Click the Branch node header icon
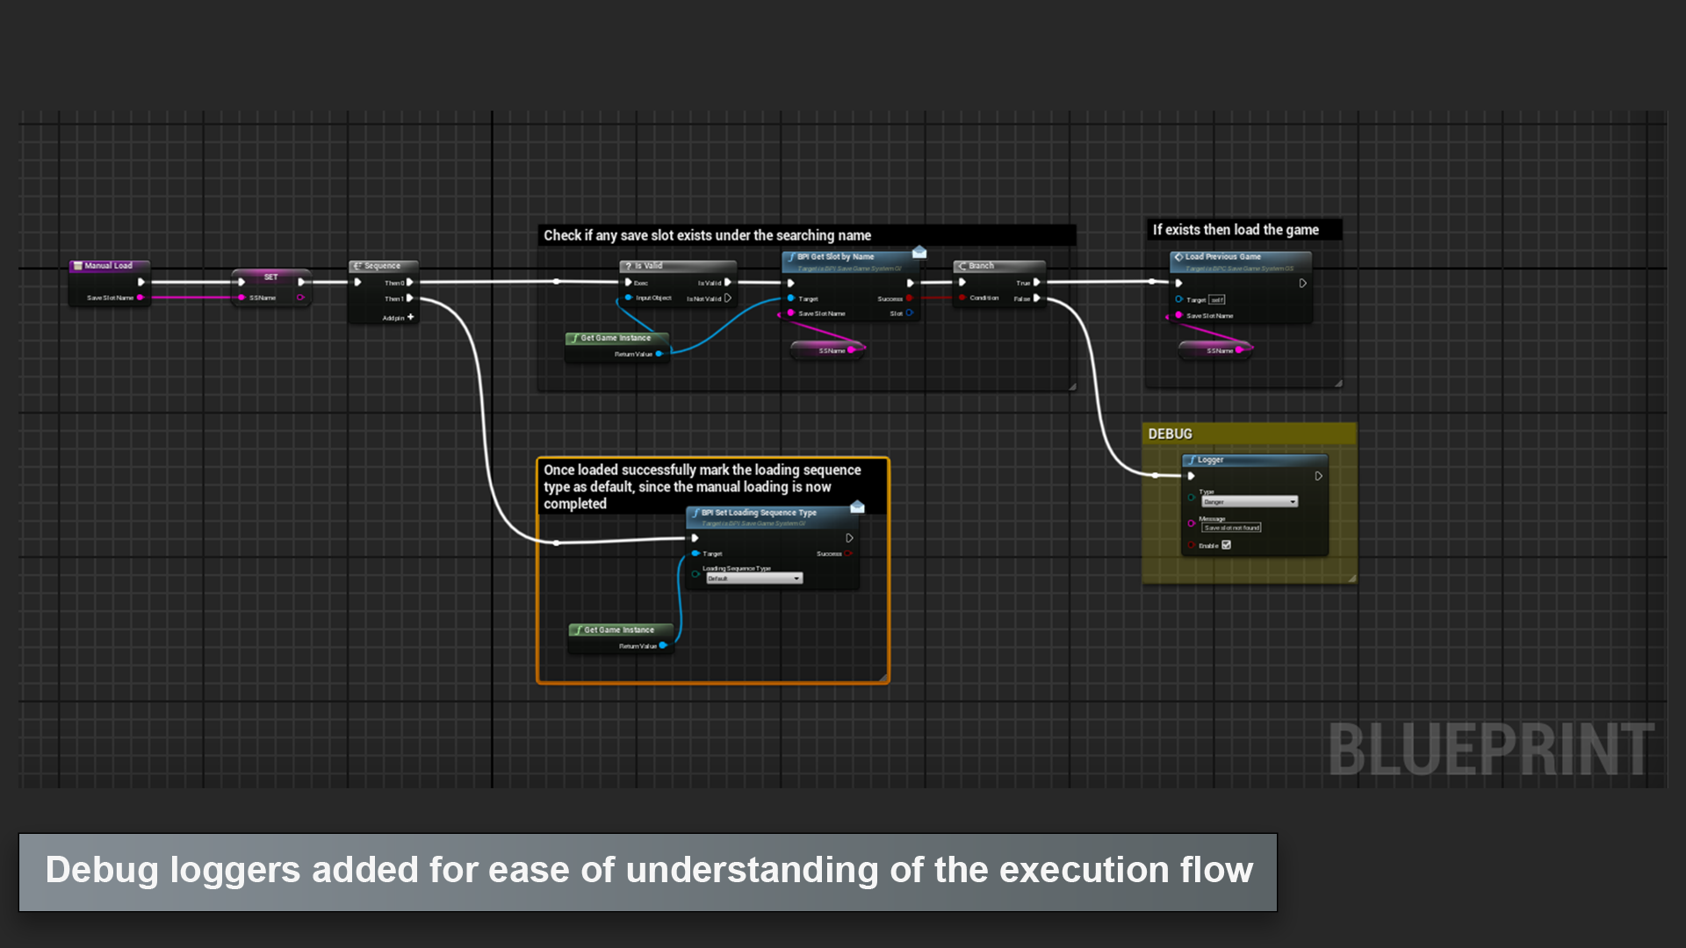The height and width of the screenshot is (948, 1686). click(x=962, y=266)
